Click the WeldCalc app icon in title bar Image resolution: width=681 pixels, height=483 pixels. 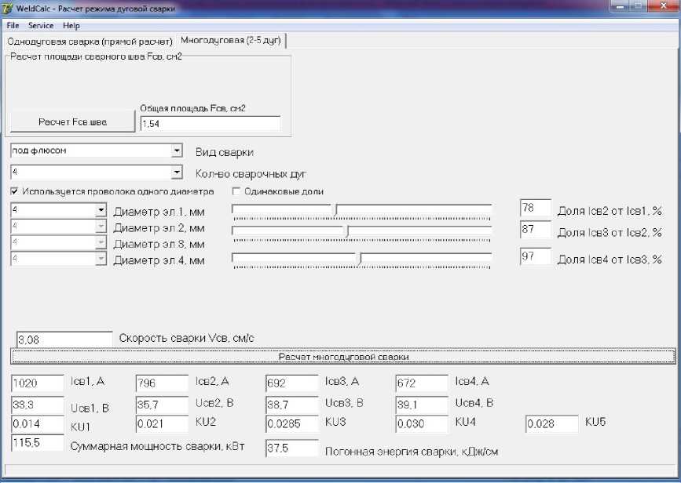tap(8, 9)
